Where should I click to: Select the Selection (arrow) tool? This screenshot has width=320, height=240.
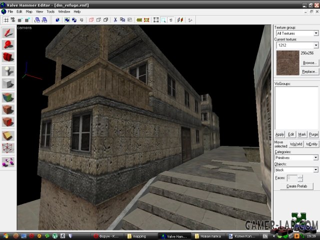[x=8, y=32]
